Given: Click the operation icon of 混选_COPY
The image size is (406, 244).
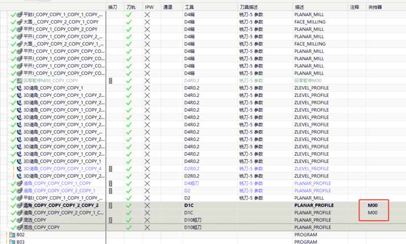Looking at the screenshot, I should (x=19, y=220).
